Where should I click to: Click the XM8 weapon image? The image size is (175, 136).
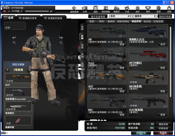148,78
